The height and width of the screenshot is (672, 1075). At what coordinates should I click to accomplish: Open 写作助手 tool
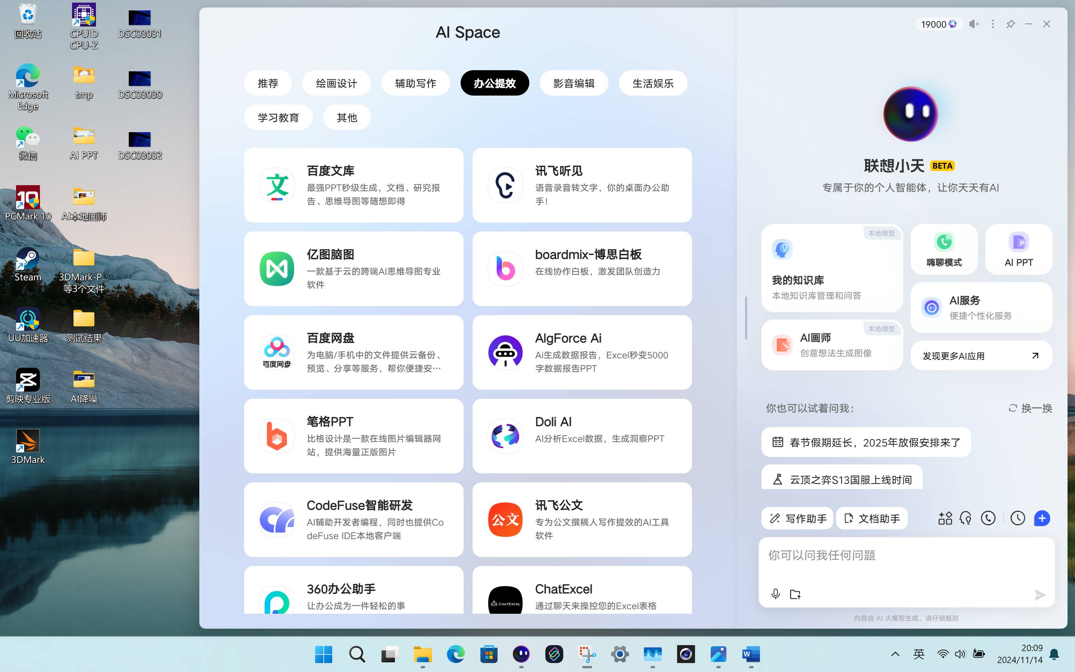(x=797, y=518)
